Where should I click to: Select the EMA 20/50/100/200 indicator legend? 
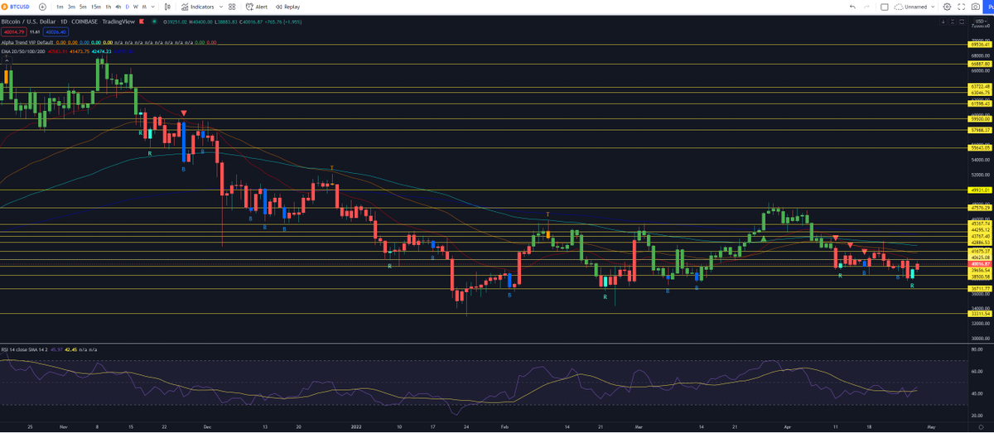25,52
